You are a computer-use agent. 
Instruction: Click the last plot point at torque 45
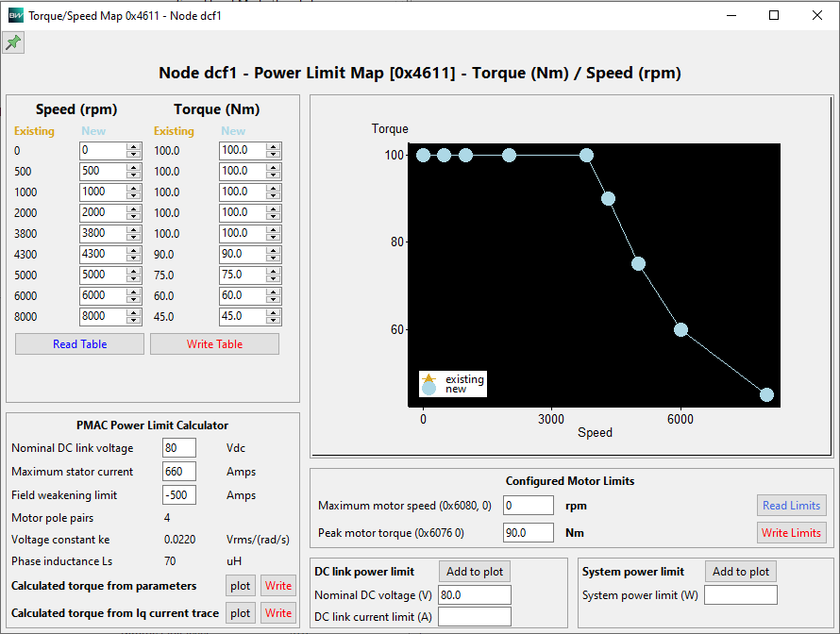pyautogui.click(x=766, y=395)
